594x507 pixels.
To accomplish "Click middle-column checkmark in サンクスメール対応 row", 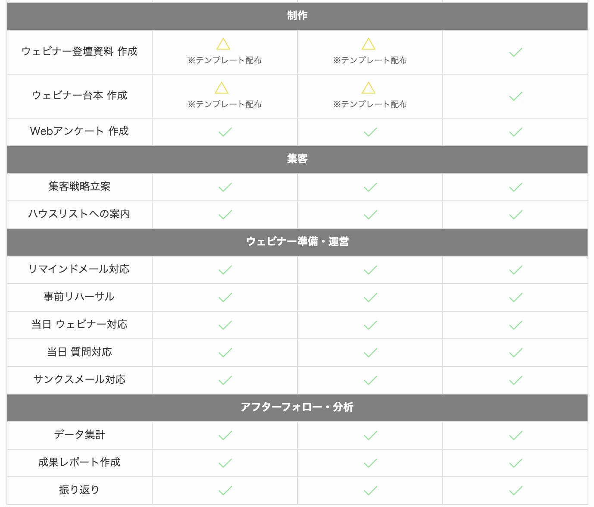I will 370,380.
